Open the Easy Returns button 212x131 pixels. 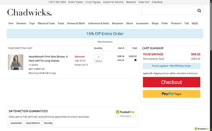[x=33, y=123]
